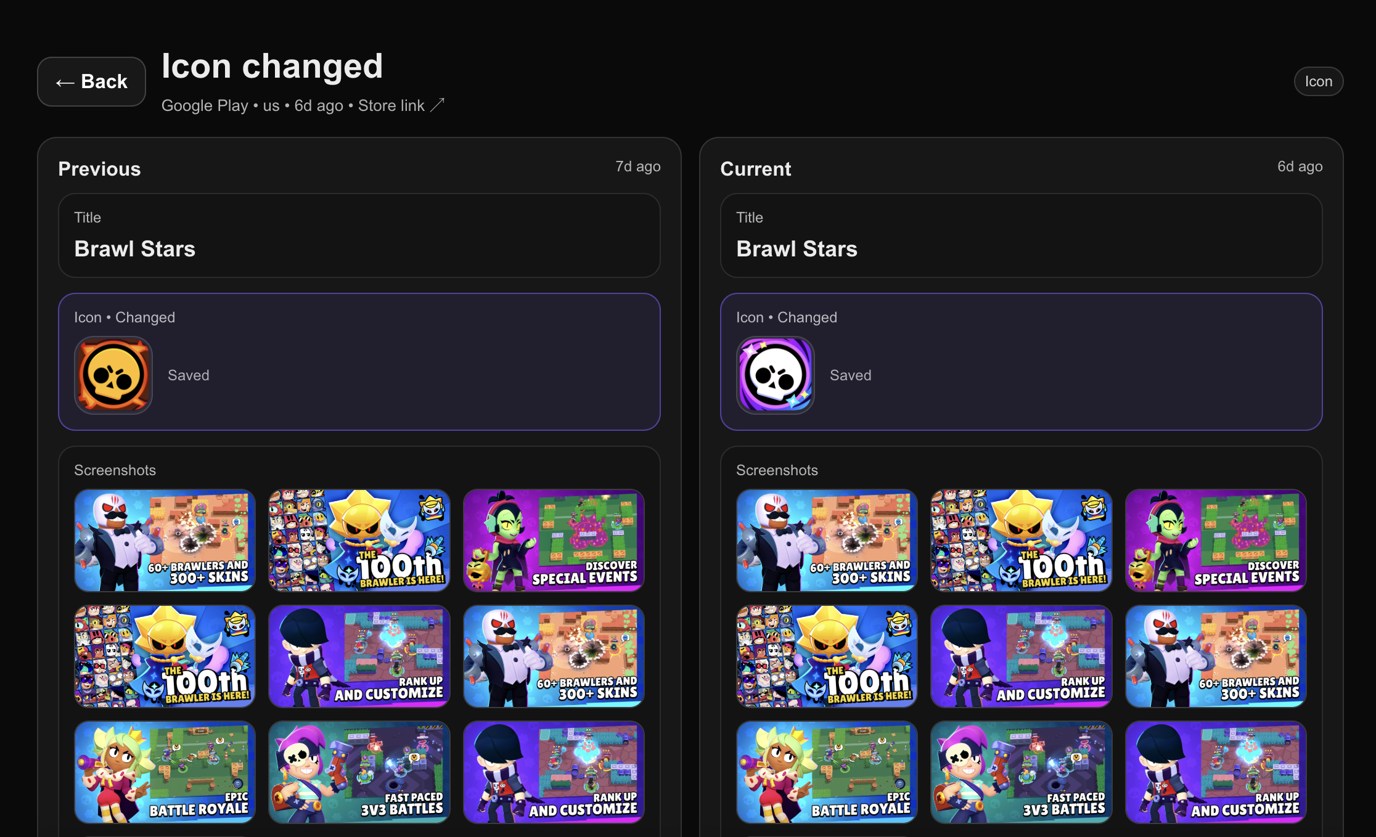This screenshot has width=1376, height=837.
Task: Open Previous second-row '60+ Brawlers' screenshot
Action: pos(554,656)
